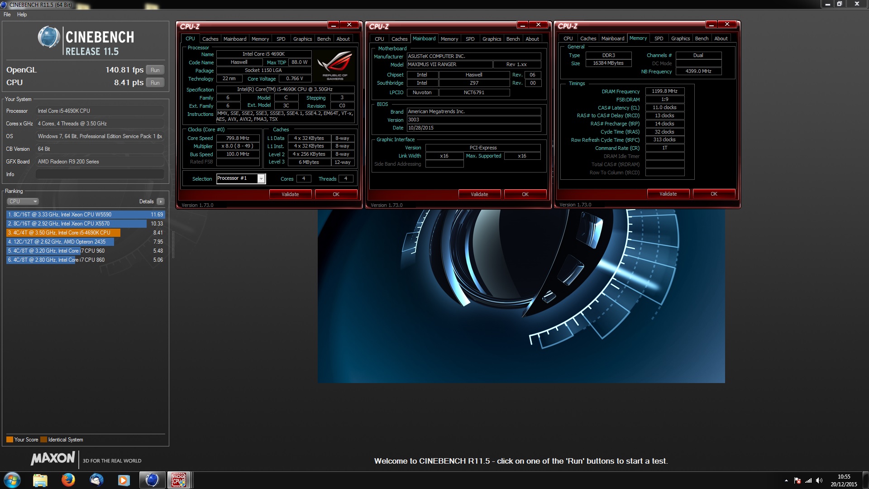The width and height of the screenshot is (869, 489).
Task: Open Graphics tab in middle CPU-Z window
Action: tap(492, 39)
